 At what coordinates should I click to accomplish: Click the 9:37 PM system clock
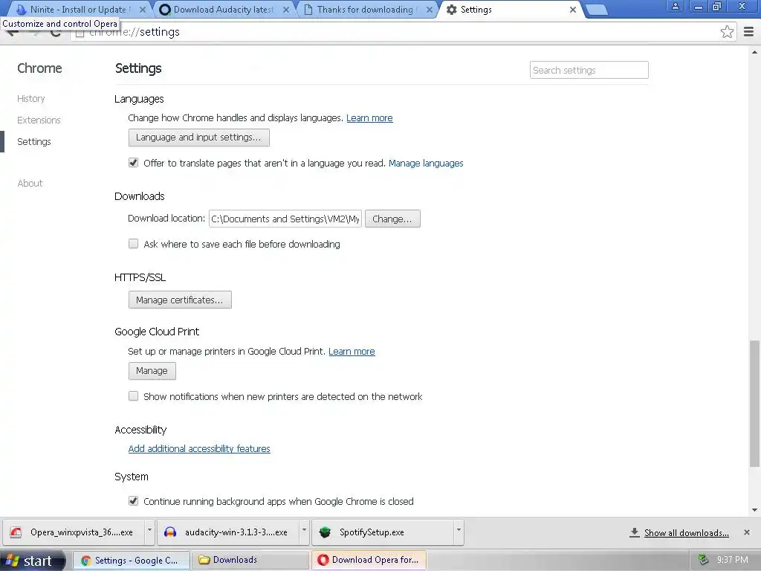[x=732, y=561]
